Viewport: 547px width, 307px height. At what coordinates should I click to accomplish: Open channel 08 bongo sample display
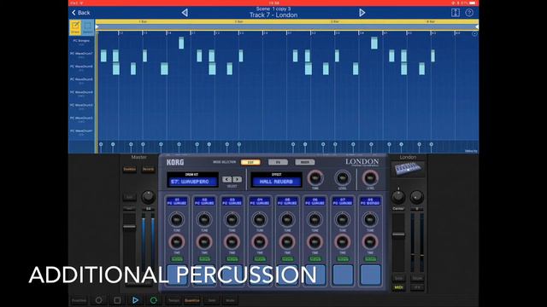point(370,201)
